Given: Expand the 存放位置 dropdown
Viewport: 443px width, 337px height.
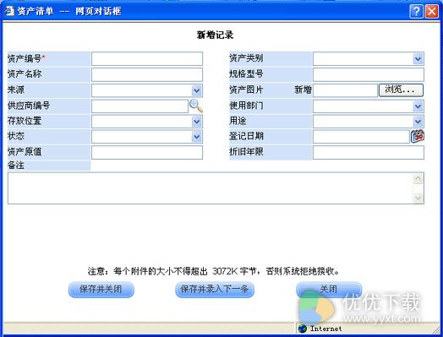Looking at the screenshot, I should (x=197, y=122).
